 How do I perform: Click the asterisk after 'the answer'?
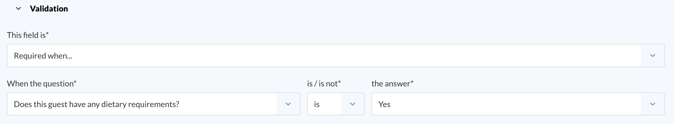pos(412,82)
